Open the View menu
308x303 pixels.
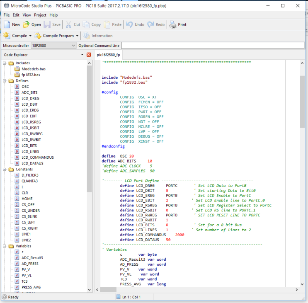tap(27, 15)
